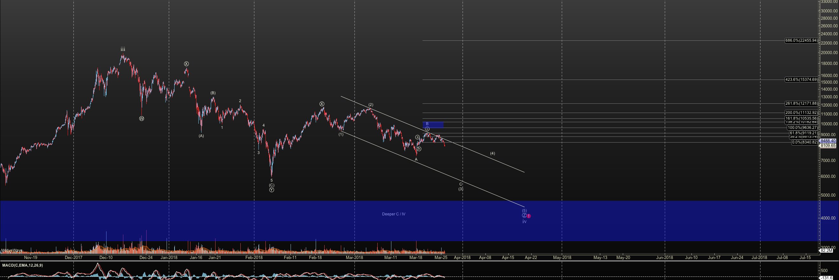839x280 pixels.
Task: Select the circled Z wave label
Action: [524, 215]
